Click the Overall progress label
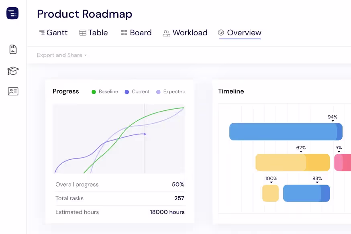The width and height of the screenshot is (351, 234). [77, 185]
